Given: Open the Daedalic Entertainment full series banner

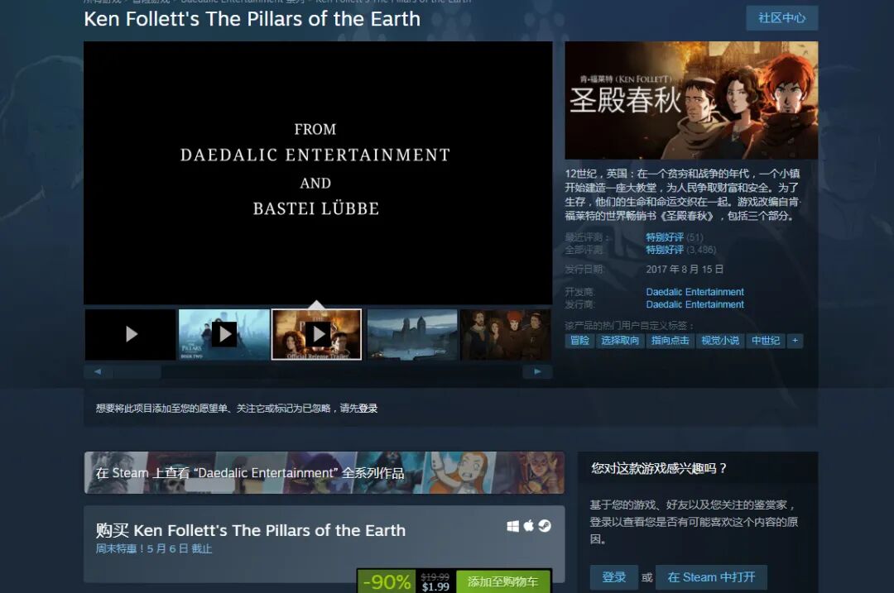Looking at the screenshot, I should 324,473.
